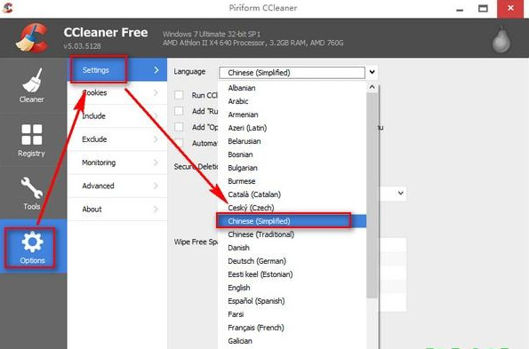Open the Registry section
Viewport: 529px width, 349px height.
[32, 140]
